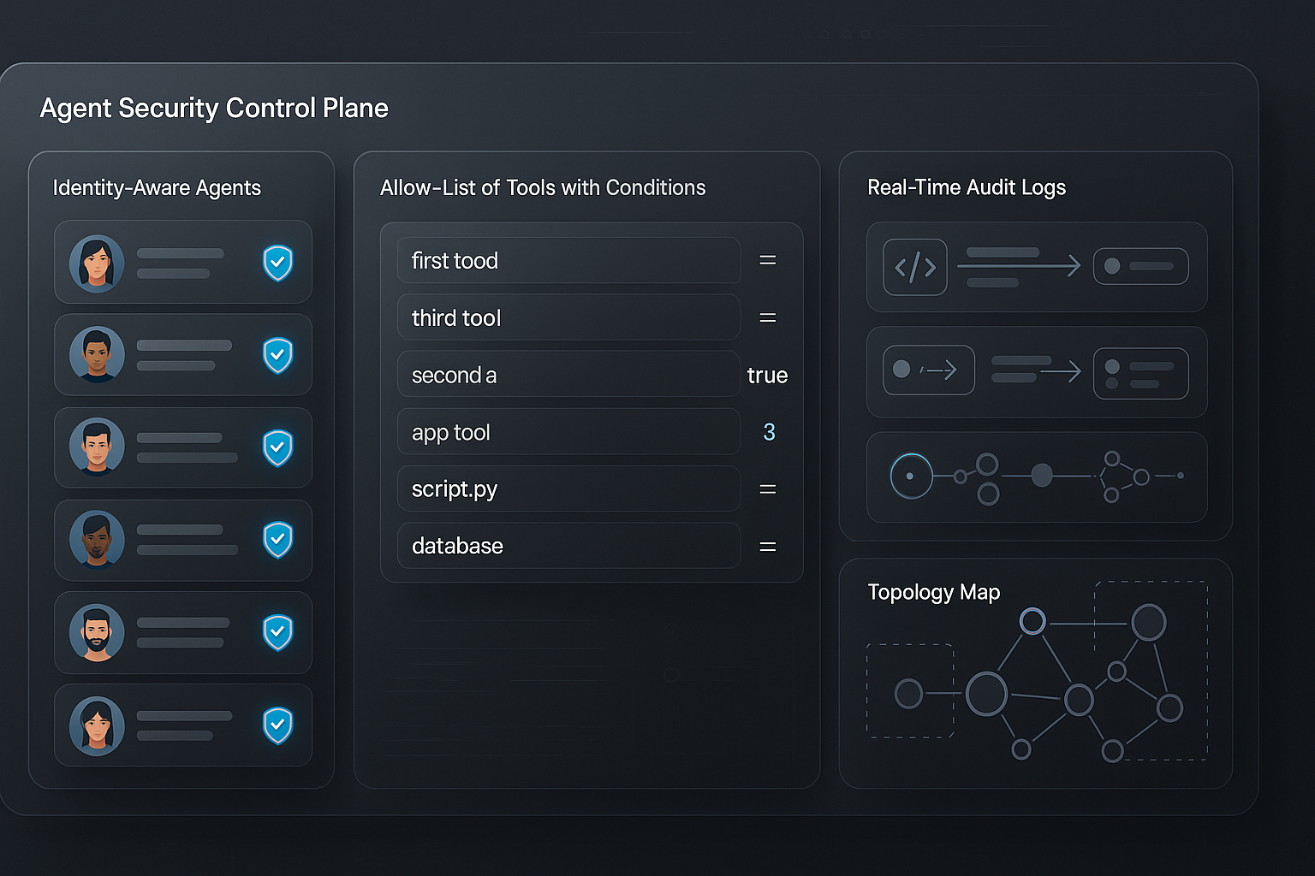Click the bearded agent's avatar

97,633
